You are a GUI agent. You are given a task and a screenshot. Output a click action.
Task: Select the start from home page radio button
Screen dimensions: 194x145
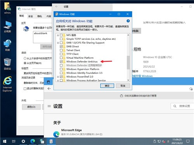coord(25,63)
